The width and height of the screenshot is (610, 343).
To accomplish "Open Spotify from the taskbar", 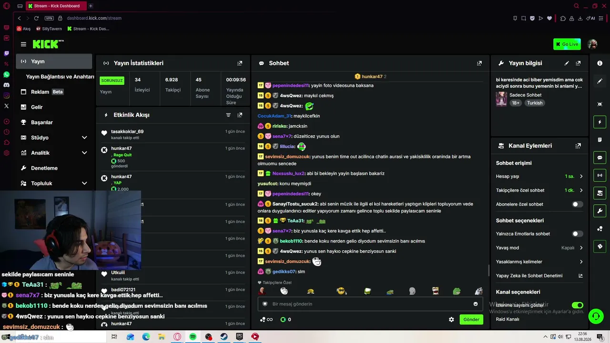I will [193, 337].
